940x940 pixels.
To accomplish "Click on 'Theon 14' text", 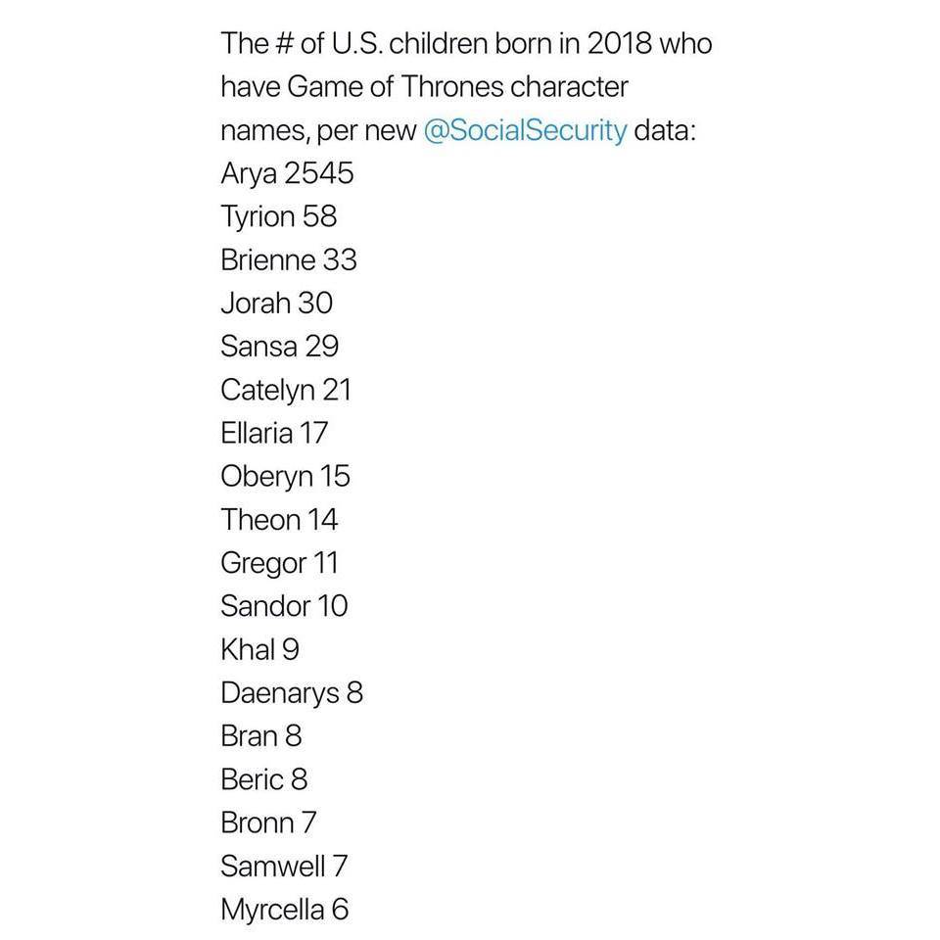I will tap(279, 519).
